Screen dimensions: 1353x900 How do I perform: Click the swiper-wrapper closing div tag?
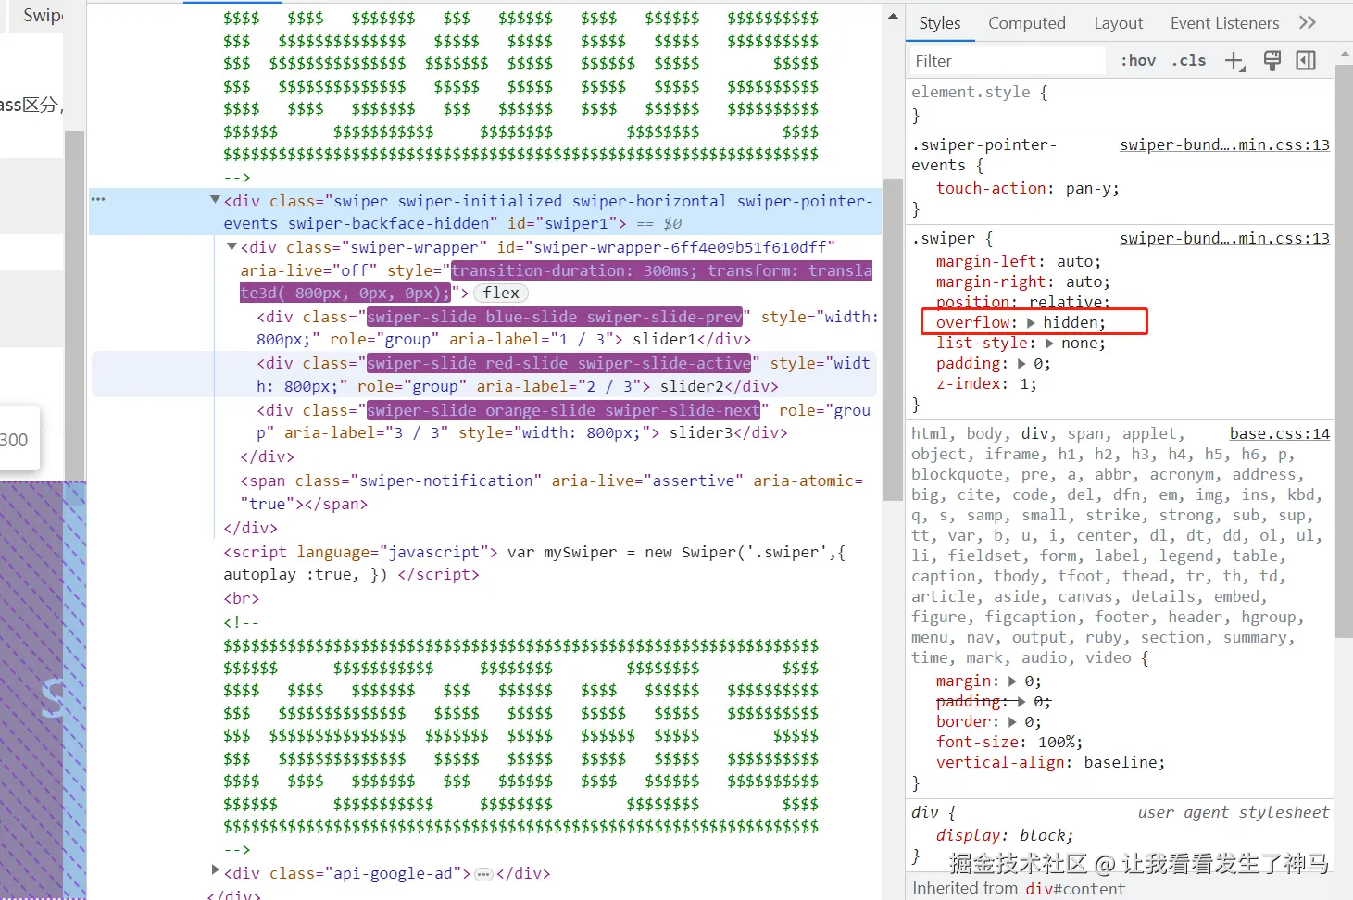click(x=267, y=457)
